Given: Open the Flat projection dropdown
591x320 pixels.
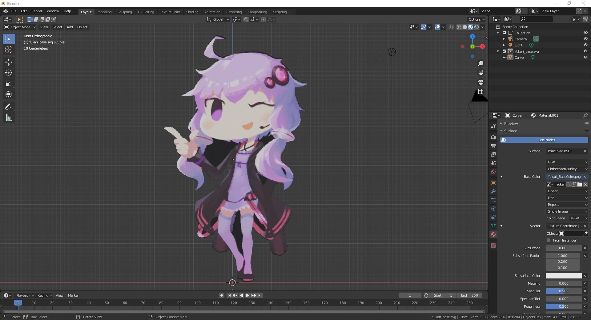Looking at the screenshot, I should click(x=567, y=198).
